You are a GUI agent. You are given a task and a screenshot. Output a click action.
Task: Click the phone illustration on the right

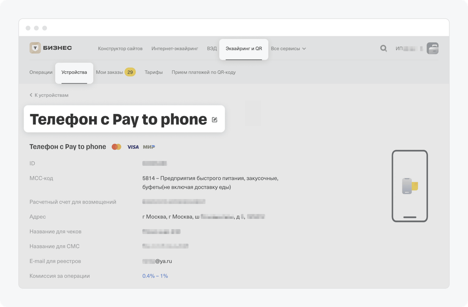(x=409, y=186)
